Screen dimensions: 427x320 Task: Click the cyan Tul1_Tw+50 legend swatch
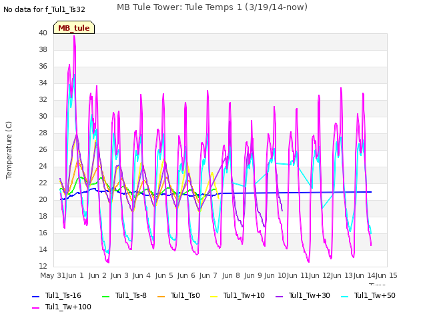tap(345, 296)
